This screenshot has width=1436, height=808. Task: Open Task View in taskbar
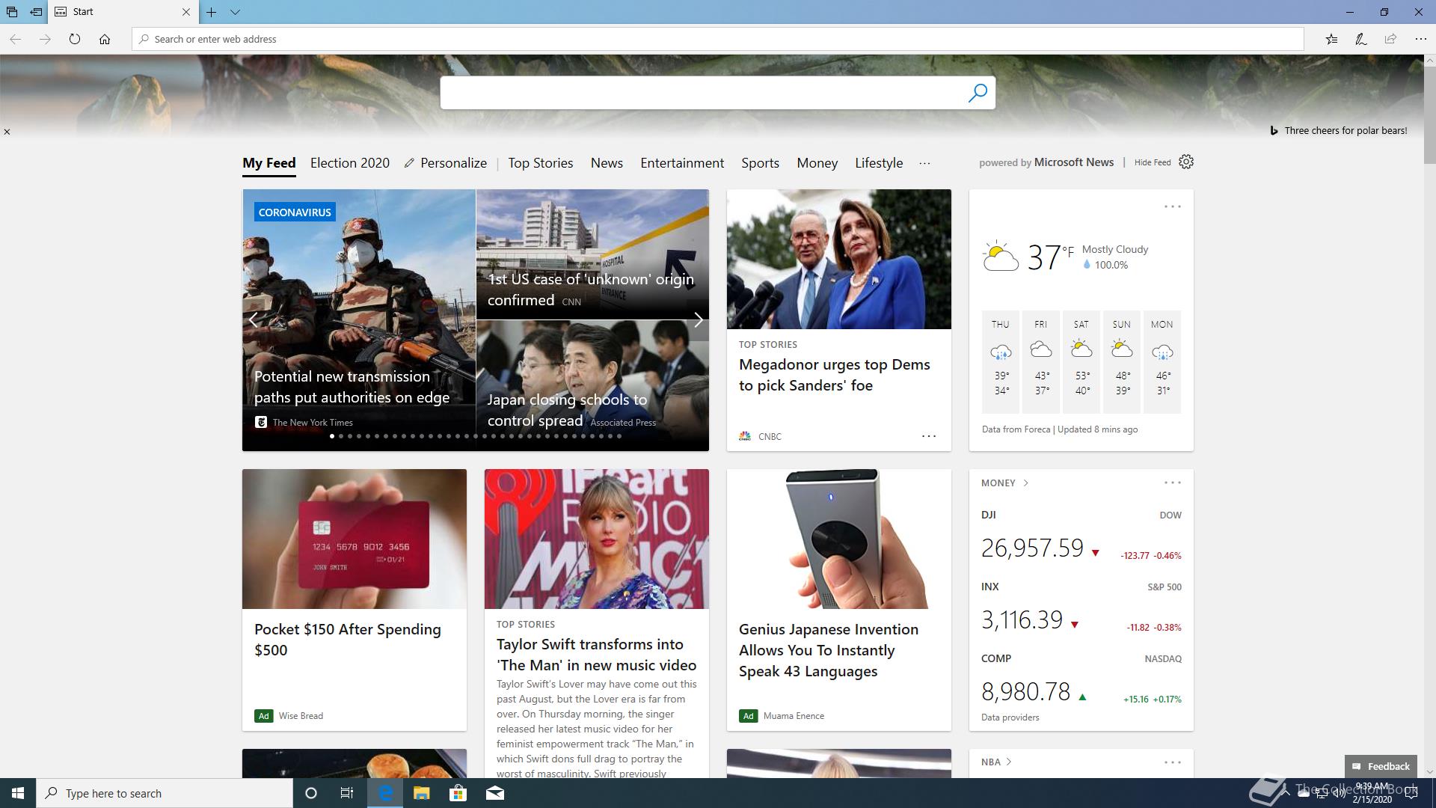pos(347,793)
